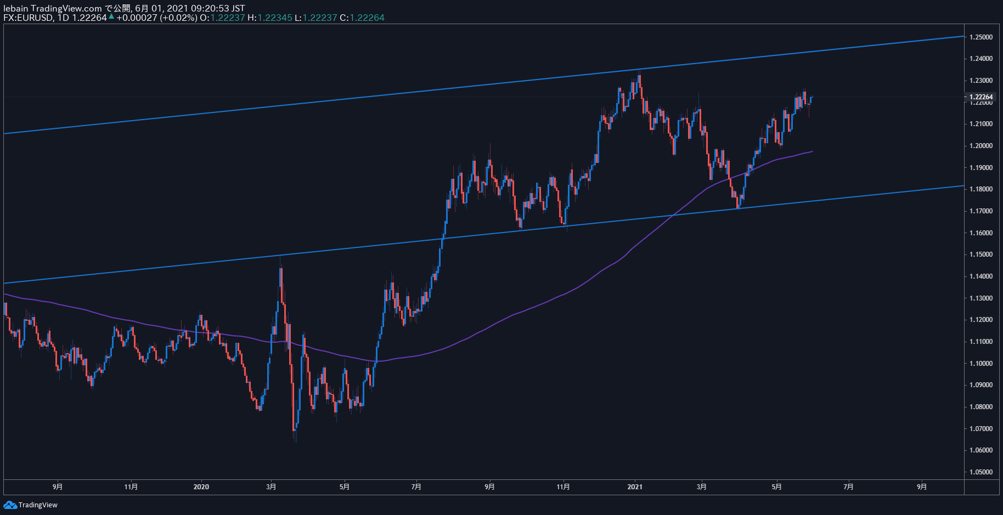
Task: Click the green up-arrow beside price 1.22264
Action: (x=111, y=17)
